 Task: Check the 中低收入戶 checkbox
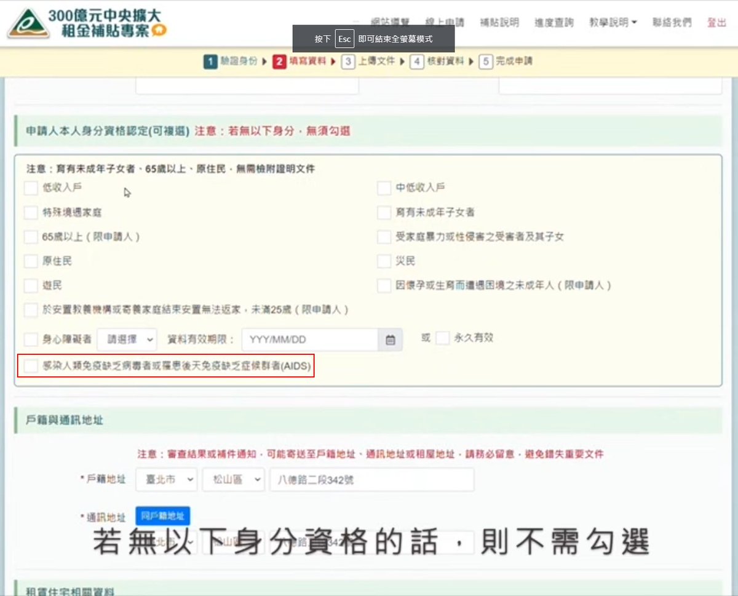pyautogui.click(x=384, y=187)
